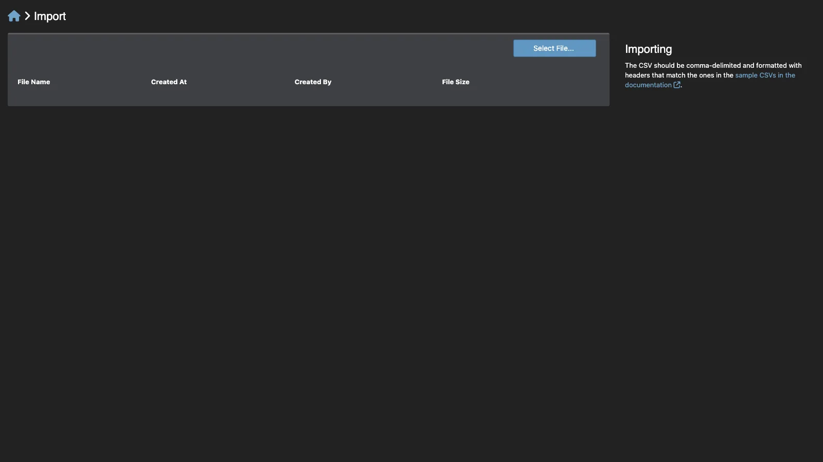Sort by File Size column header
The image size is (823, 462).
(x=456, y=82)
